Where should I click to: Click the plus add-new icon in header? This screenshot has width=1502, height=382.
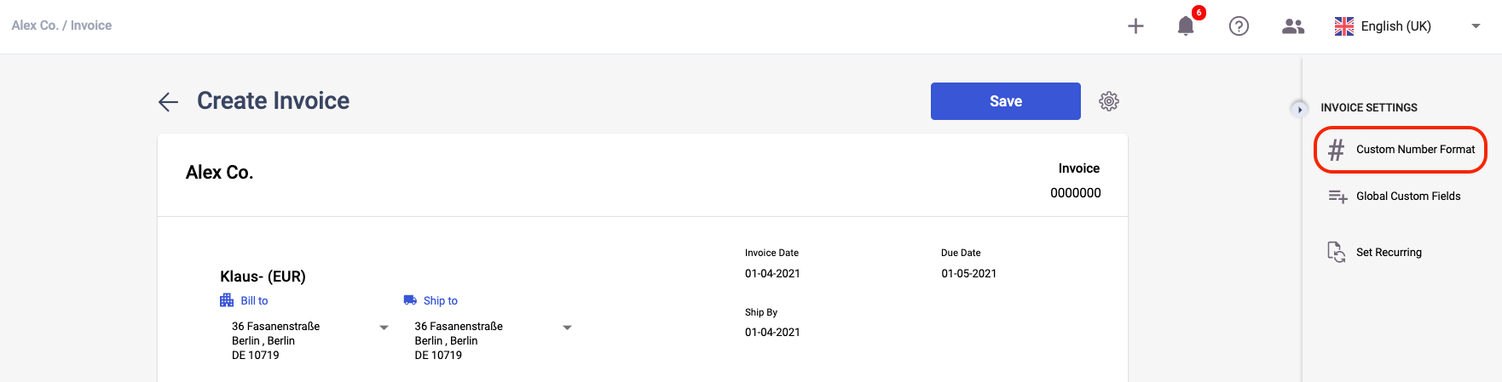click(1135, 26)
